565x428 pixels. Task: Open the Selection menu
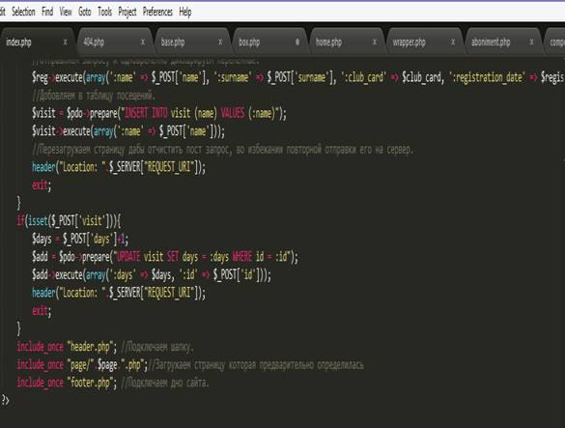[x=23, y=12]
